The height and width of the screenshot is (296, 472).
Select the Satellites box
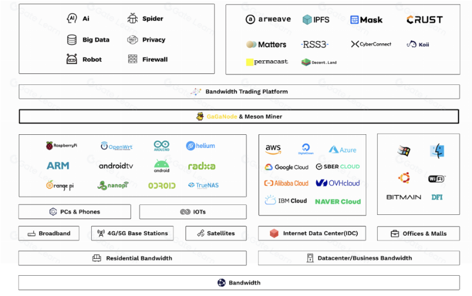coord(216,234)
